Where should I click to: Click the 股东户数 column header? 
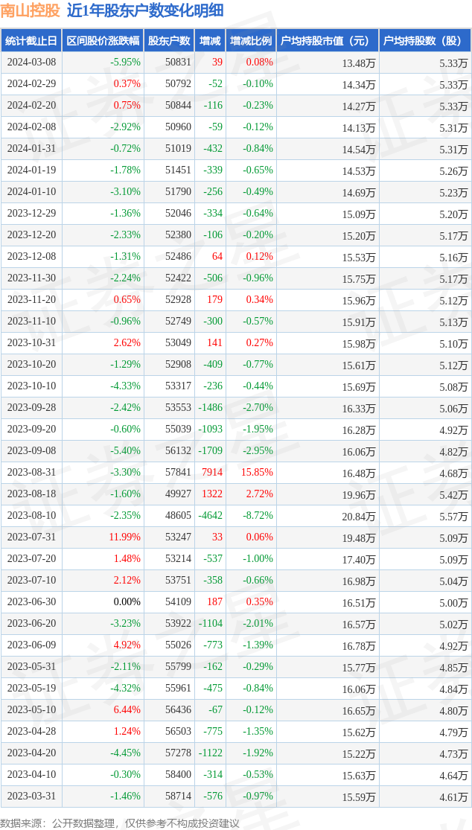tap(169, 41)
